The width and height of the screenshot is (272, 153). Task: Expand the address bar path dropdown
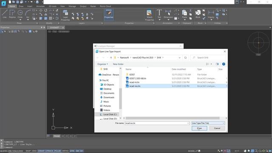click(179, 58)
